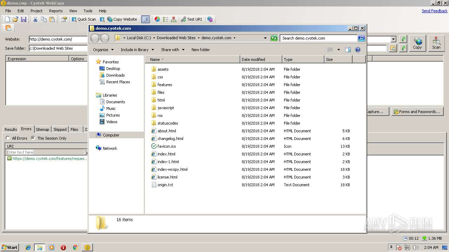Click the Explorer search magnifier icon

point(361,38)
